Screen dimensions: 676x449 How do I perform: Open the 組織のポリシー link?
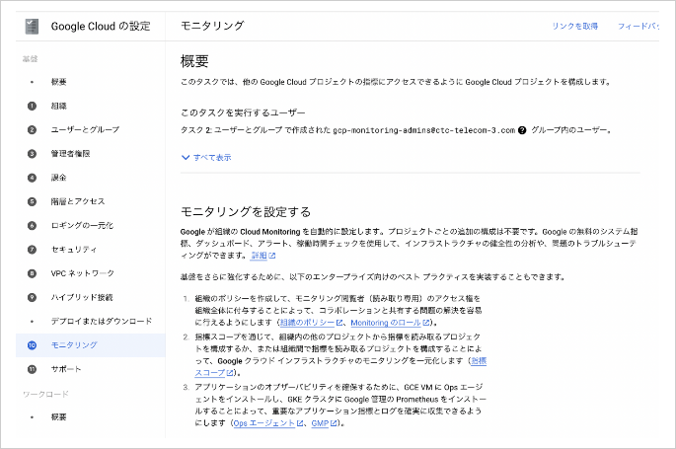[x=307, y=323]
